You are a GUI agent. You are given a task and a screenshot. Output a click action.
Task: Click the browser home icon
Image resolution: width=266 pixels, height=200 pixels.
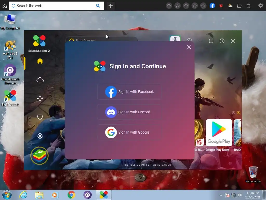(x=5, y=6)
